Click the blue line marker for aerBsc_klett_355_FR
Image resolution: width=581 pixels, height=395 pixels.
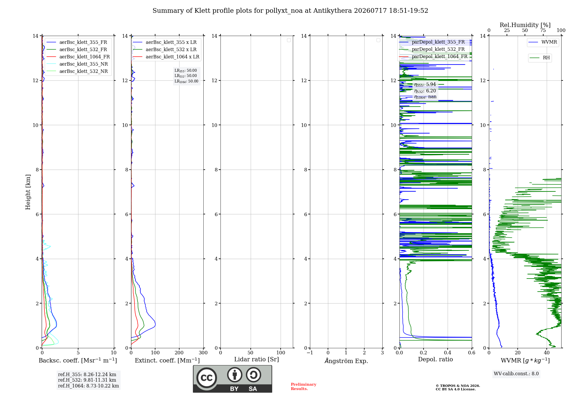click(51, 42)
